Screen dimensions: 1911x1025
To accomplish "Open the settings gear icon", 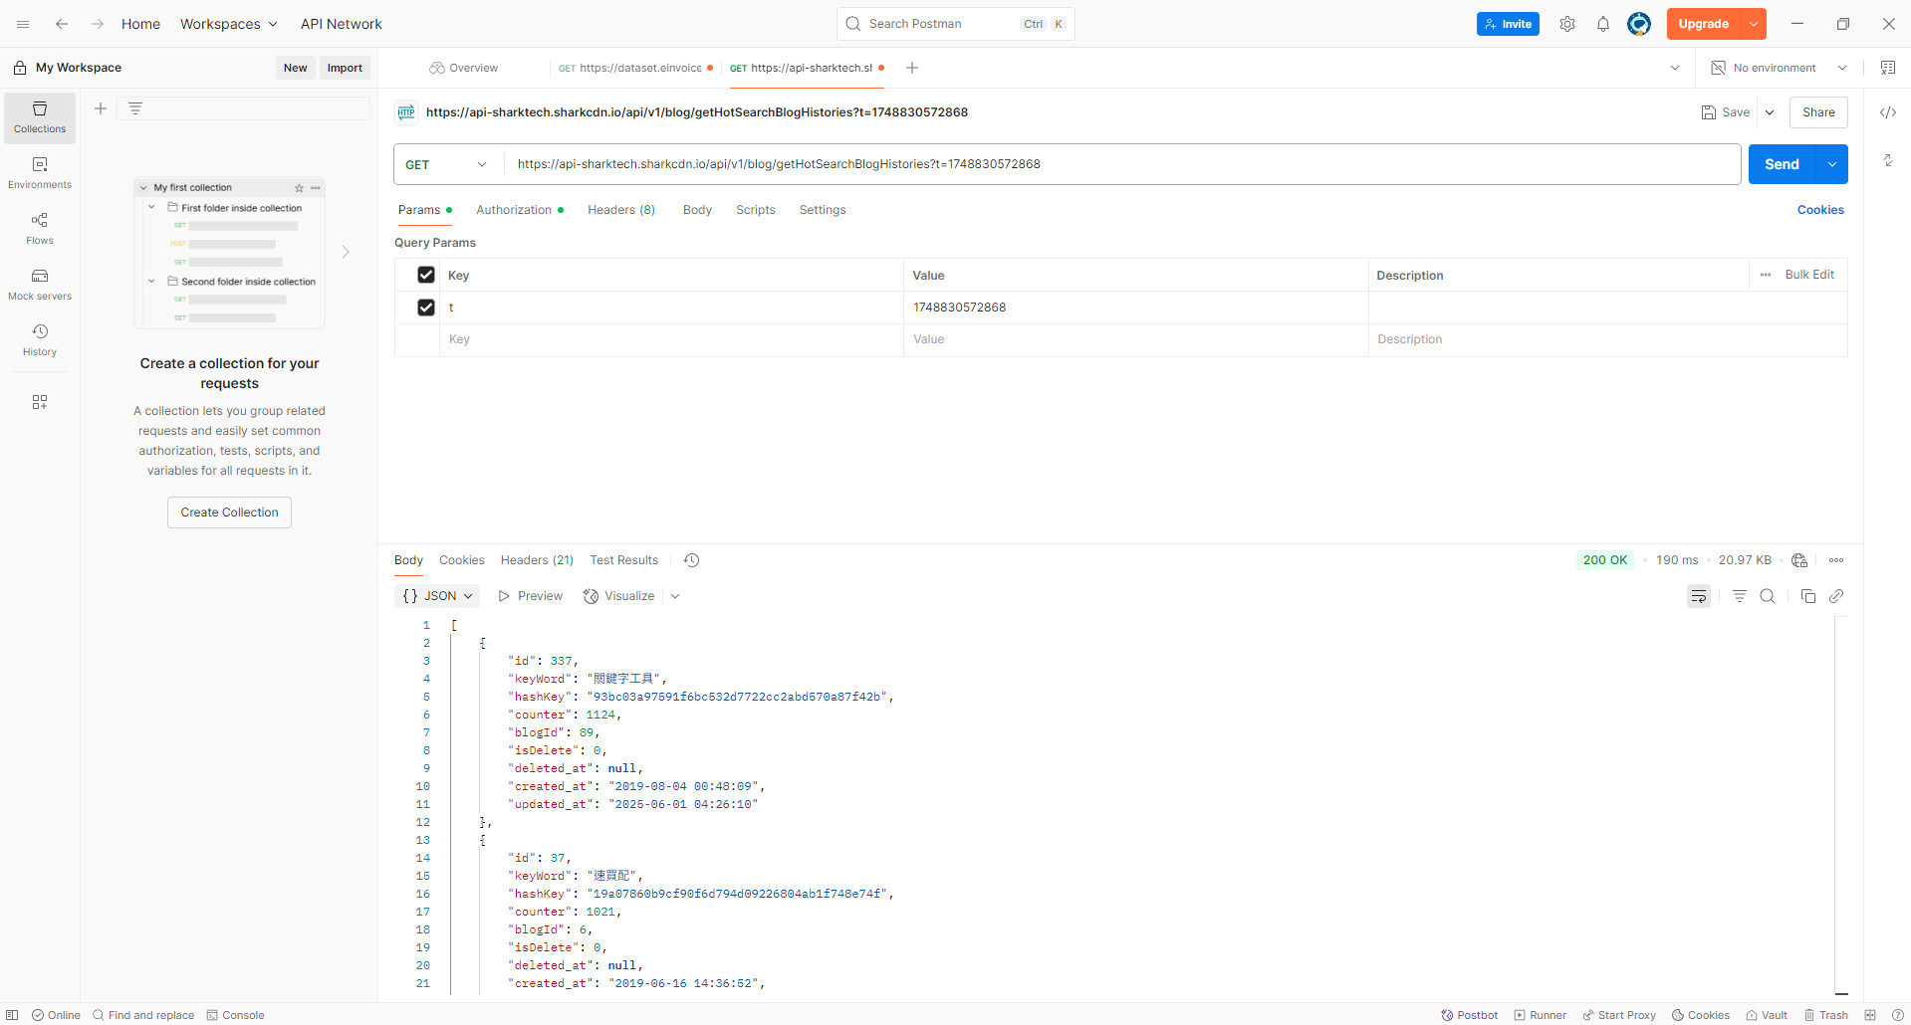I will click(1567, 24).
